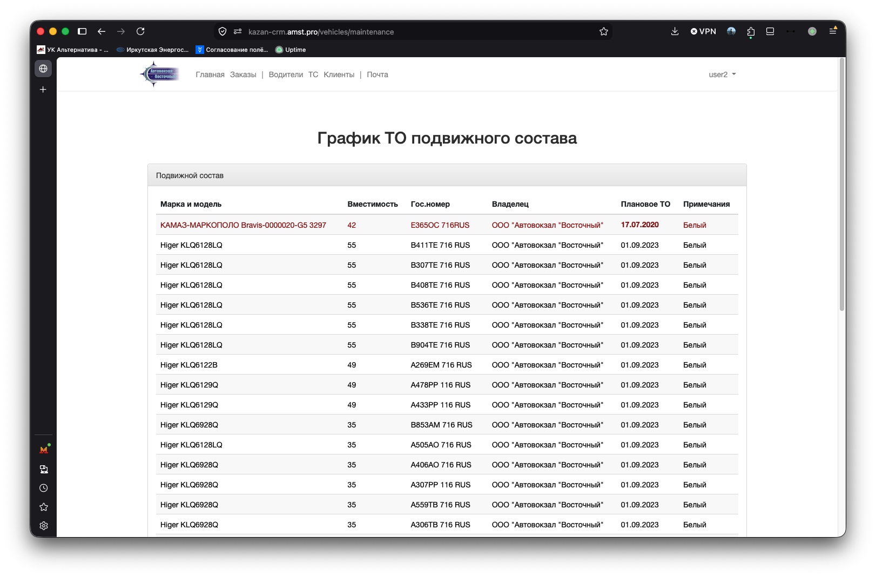Open the easy files panel icon

point(770,31)
